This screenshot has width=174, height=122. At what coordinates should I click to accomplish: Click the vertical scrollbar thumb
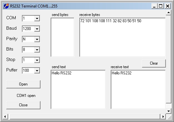pyautogui.click(x=168, y=59)
